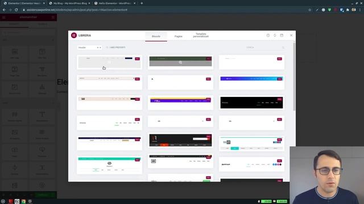Select the teal top bar header with centered logo
Image resolution: width=364 pixels, height=204 pixels.
109,165
